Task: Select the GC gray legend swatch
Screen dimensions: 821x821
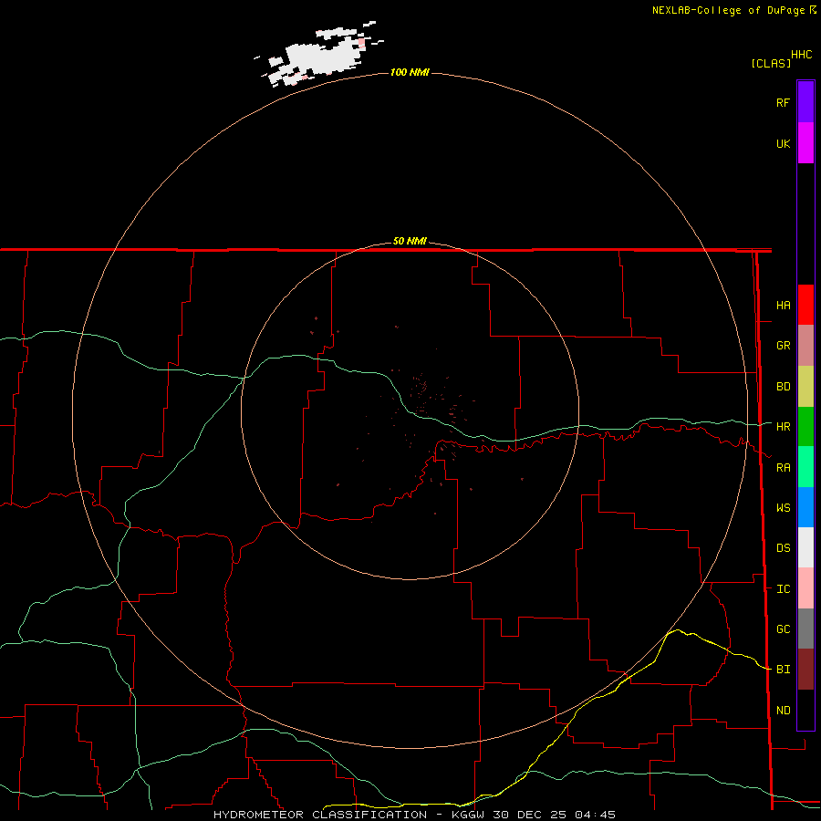Action: click(805, 629)
